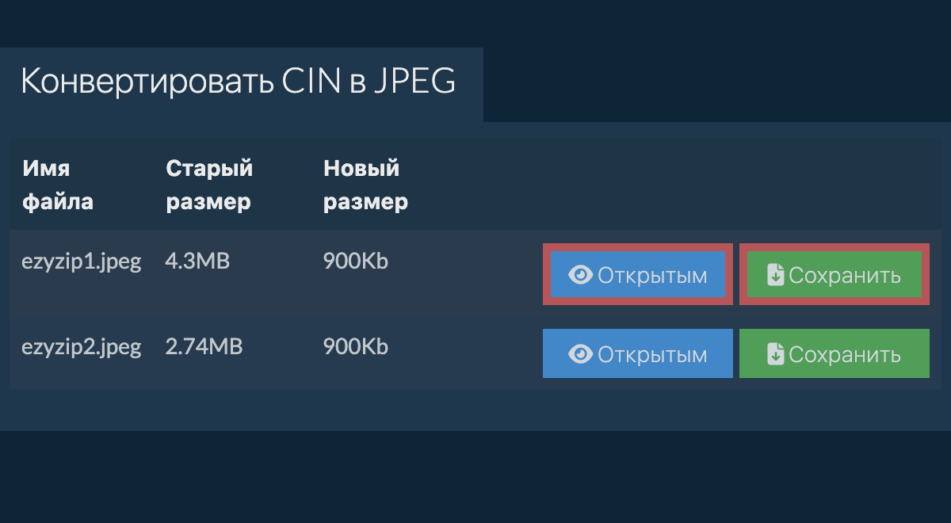Select the ezyzip2.jpeg file name
Viewport: 951px width, 523px height.
click(x=82, y=346)
